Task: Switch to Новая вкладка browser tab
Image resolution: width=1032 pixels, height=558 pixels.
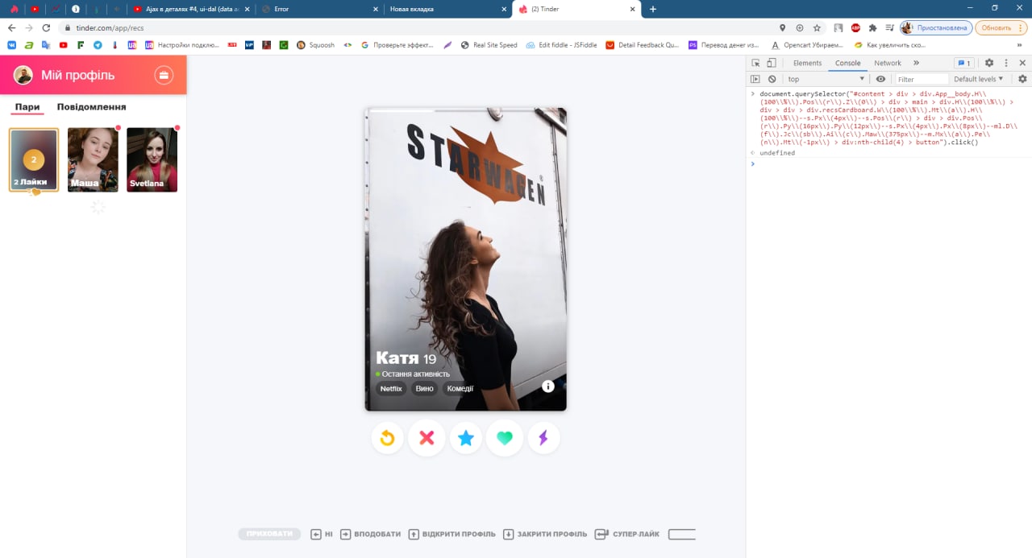Action: point(447,9)
